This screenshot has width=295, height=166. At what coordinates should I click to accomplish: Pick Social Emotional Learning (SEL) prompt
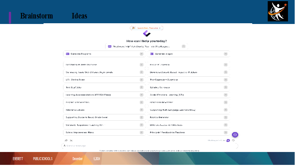tap(188, 95)
